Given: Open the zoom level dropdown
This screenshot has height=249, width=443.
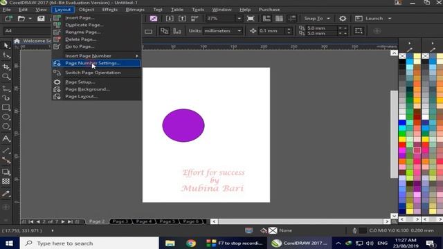Looking at the screenshot, I should point(239,19).
